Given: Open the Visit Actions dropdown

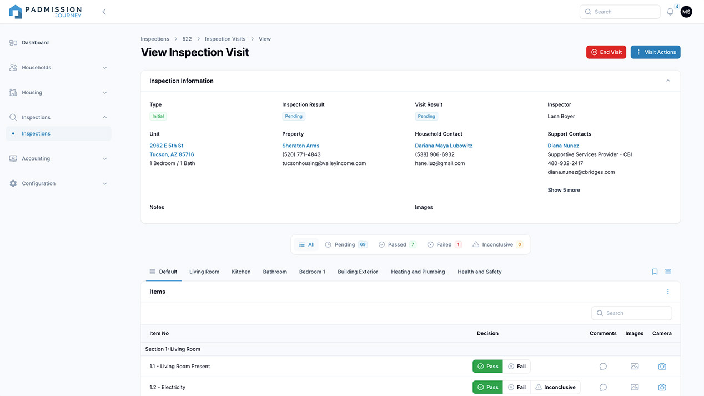Looking at the screenshot, I should [x=655, y=52].
